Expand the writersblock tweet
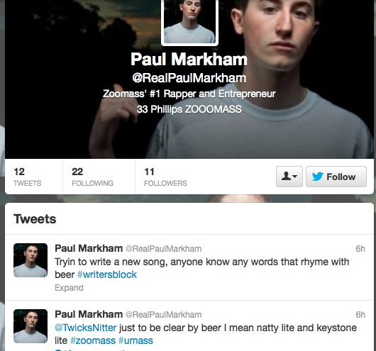The width and height of the screenshot is (376, 351). [69, 288]
